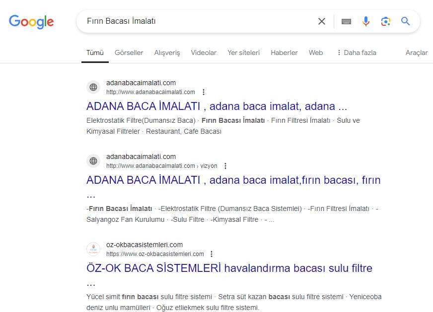Select the Alışveriş tab
The width and height of the screenshot is (433, 312).
coord(167,52)
